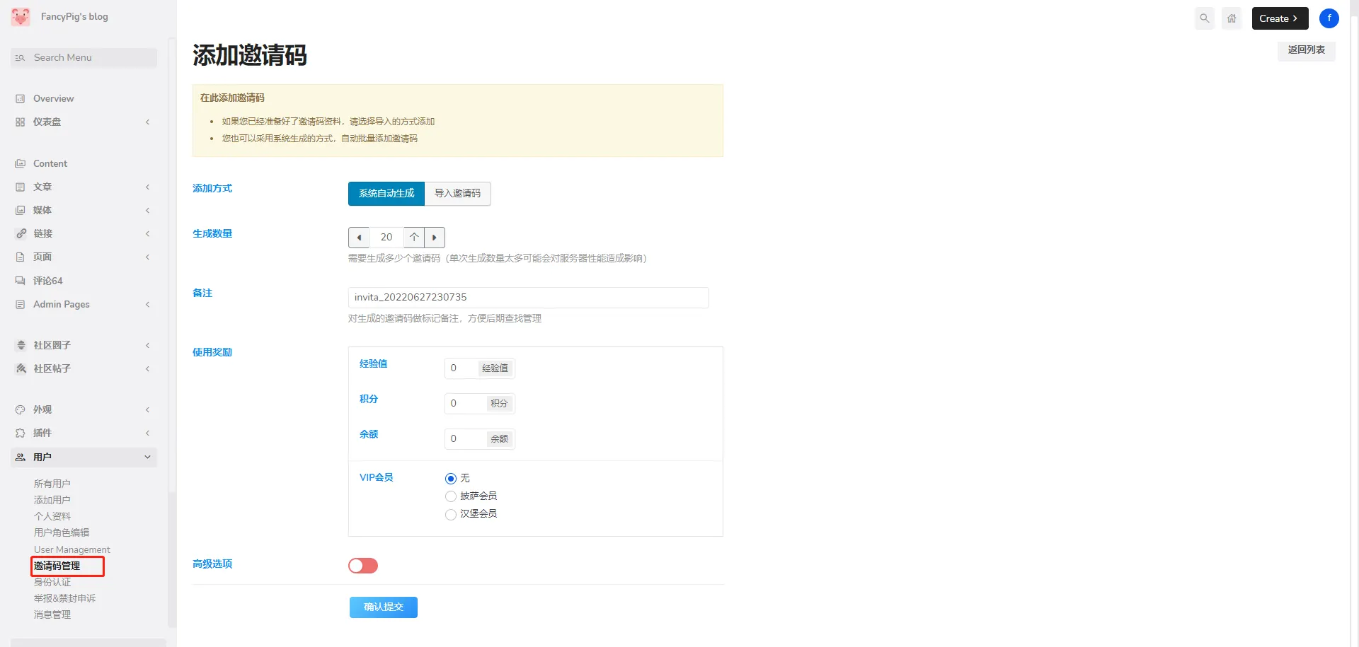1359x647 pixels.
Task: Submit the form with 确认提交
Action: pyautogui.click(x=384, y=607)
